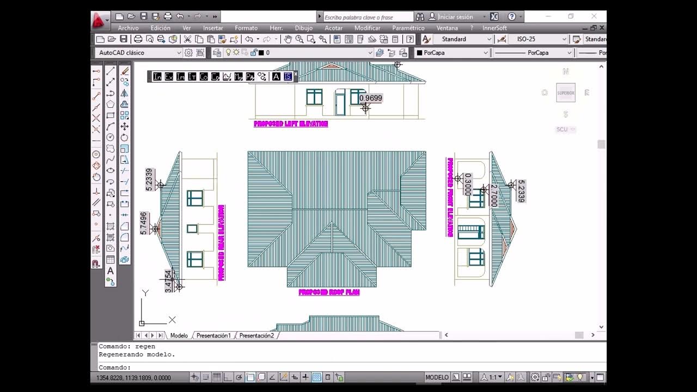Open the Dibujo menu

[304, 28]
